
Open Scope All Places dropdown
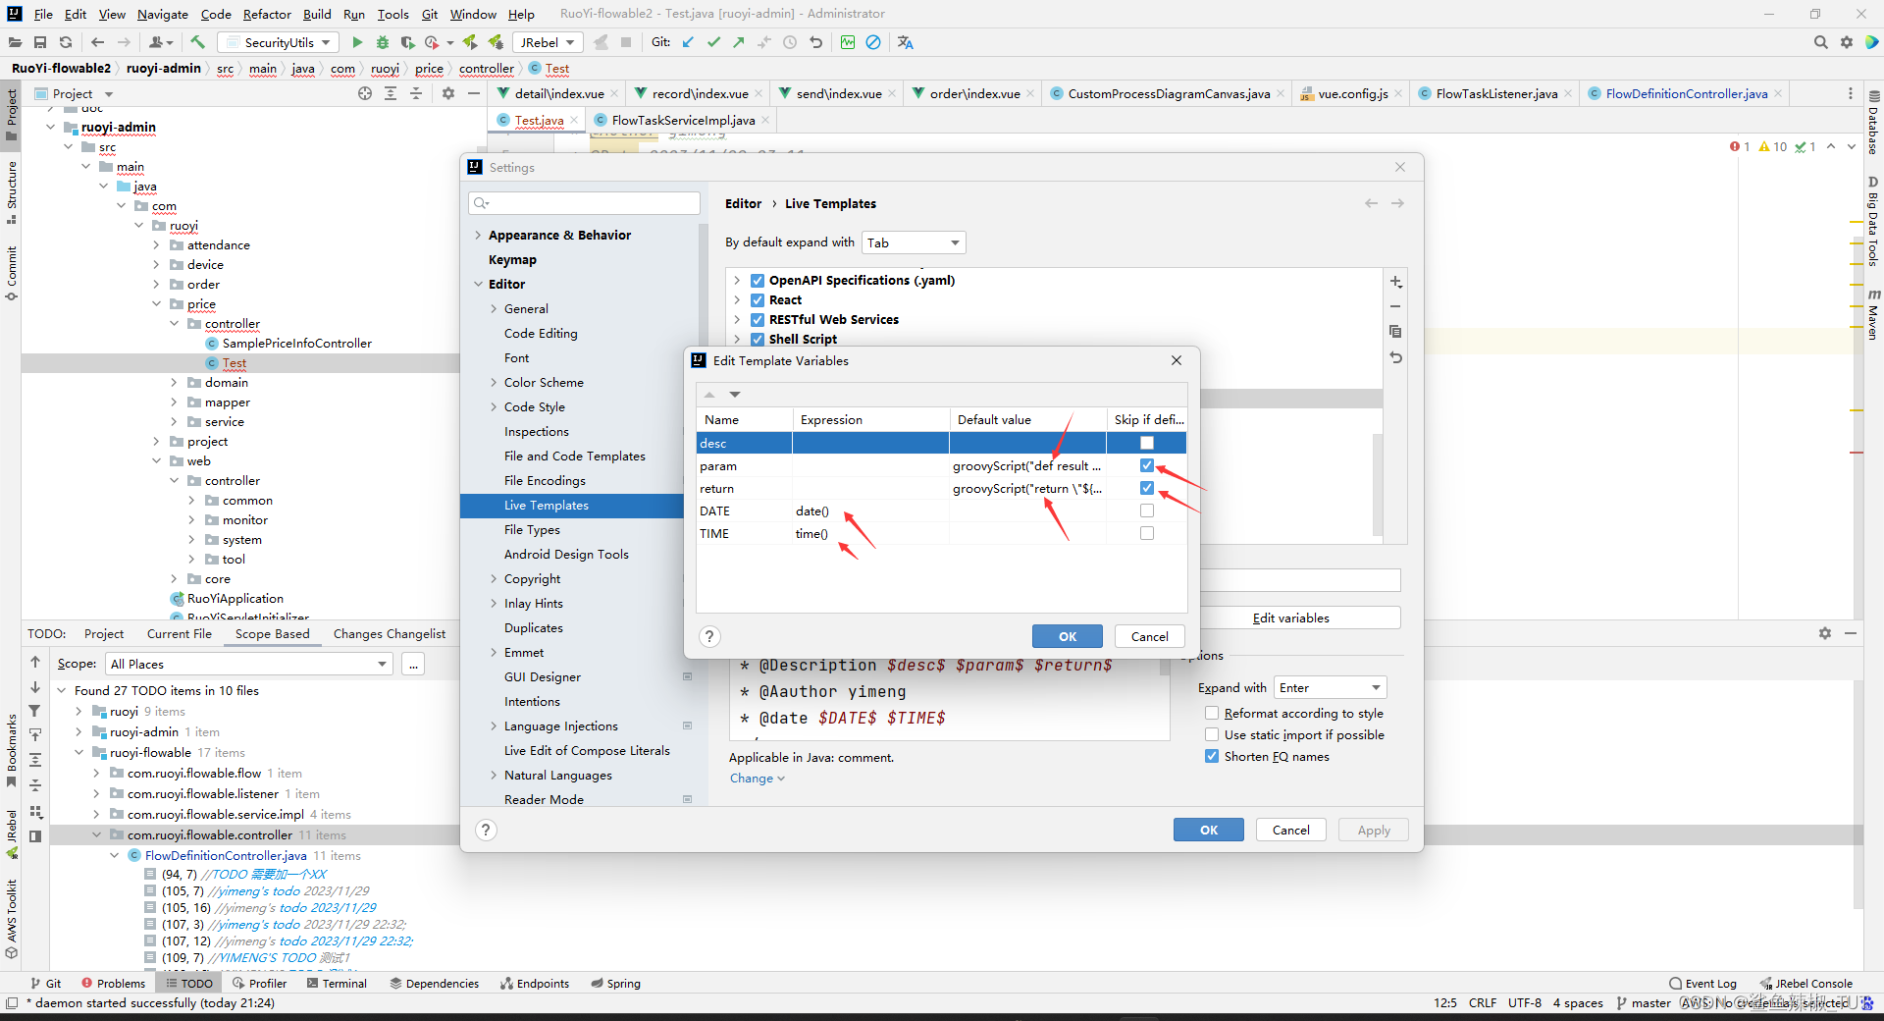[249, 664]
